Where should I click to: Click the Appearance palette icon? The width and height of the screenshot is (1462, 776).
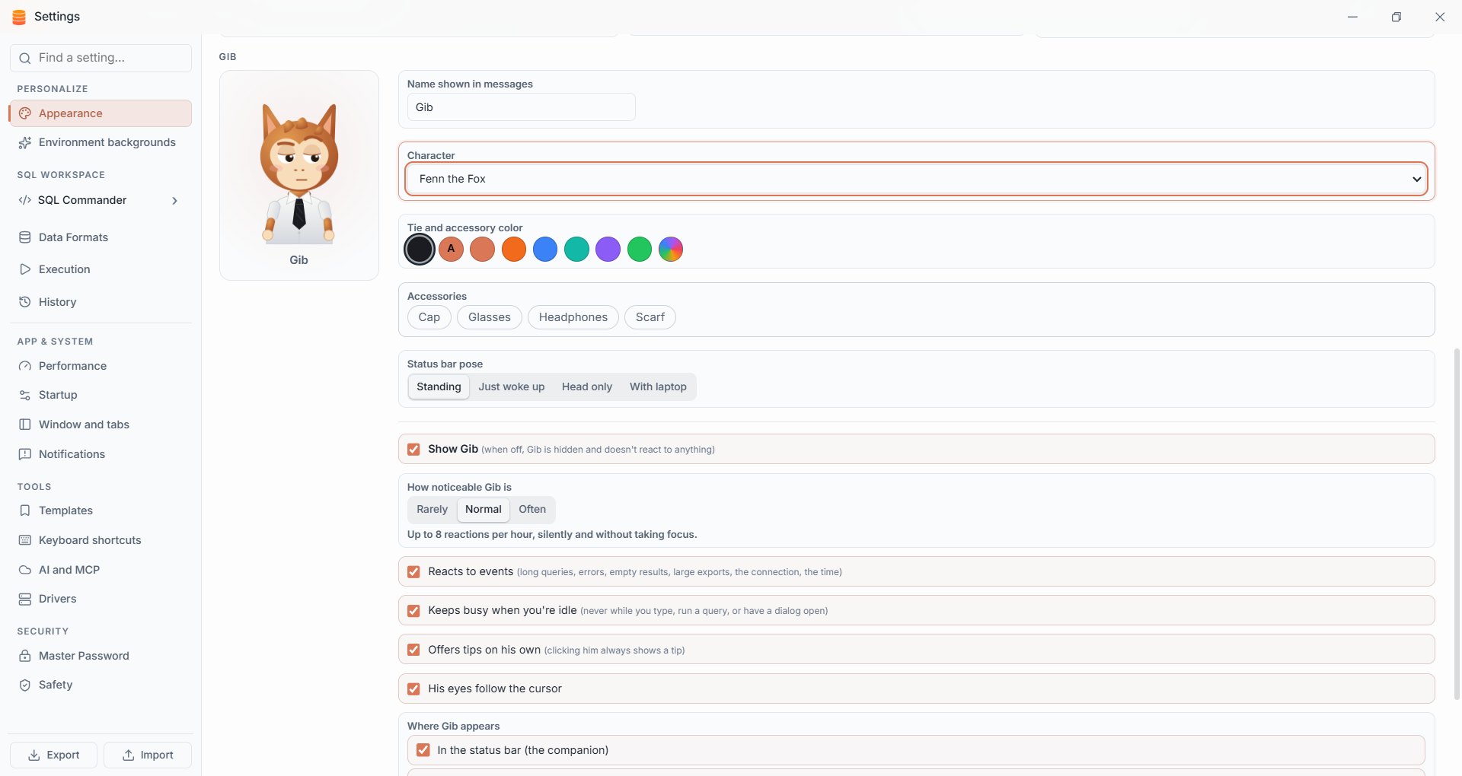[x=25, y=113]
